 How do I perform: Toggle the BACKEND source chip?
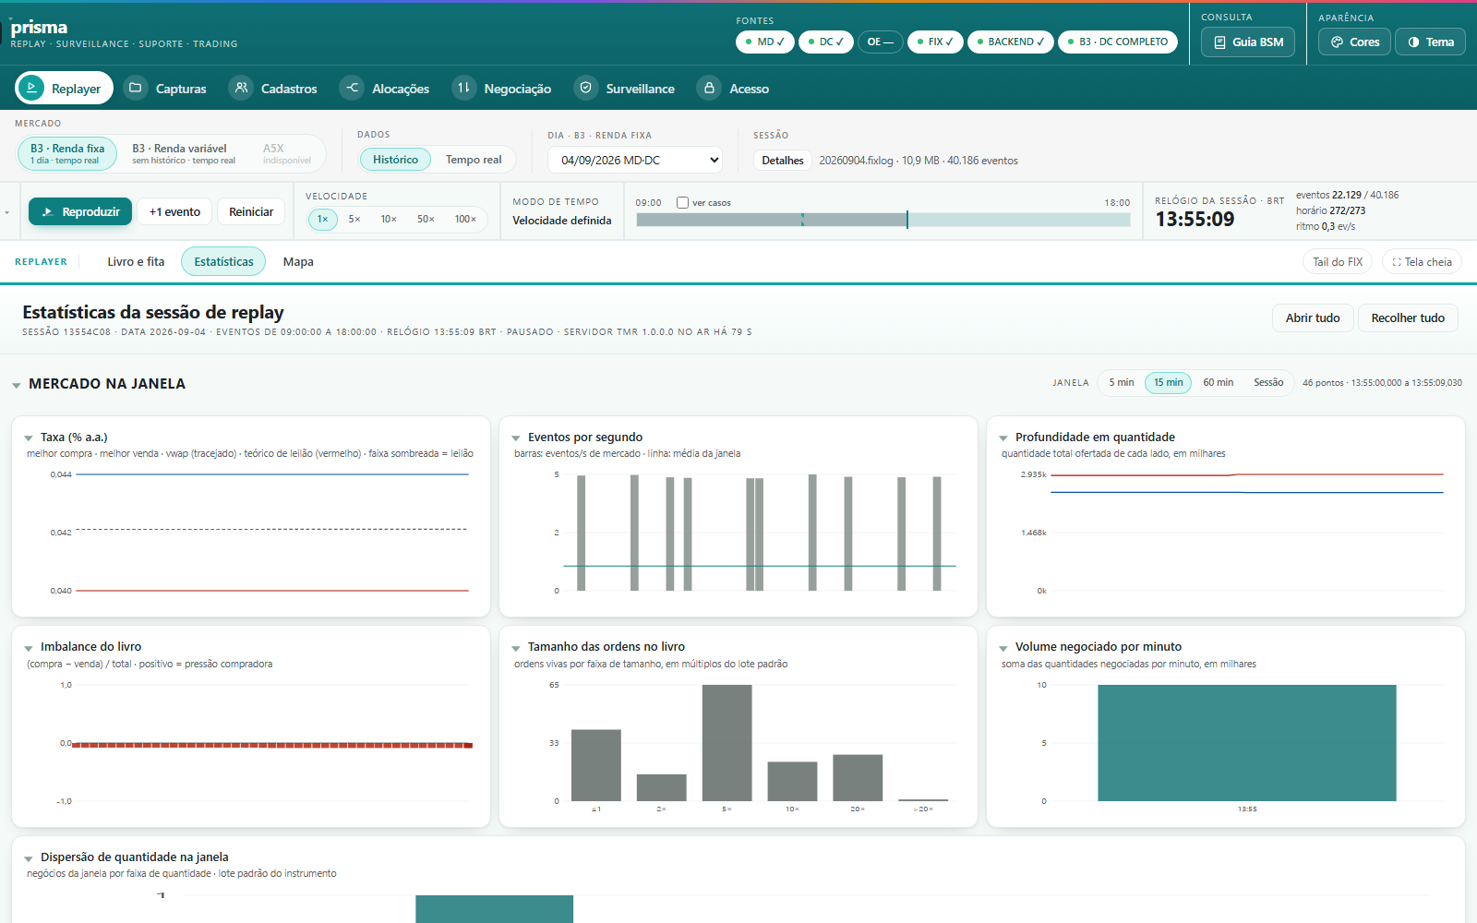click(x=1011, y=42)
